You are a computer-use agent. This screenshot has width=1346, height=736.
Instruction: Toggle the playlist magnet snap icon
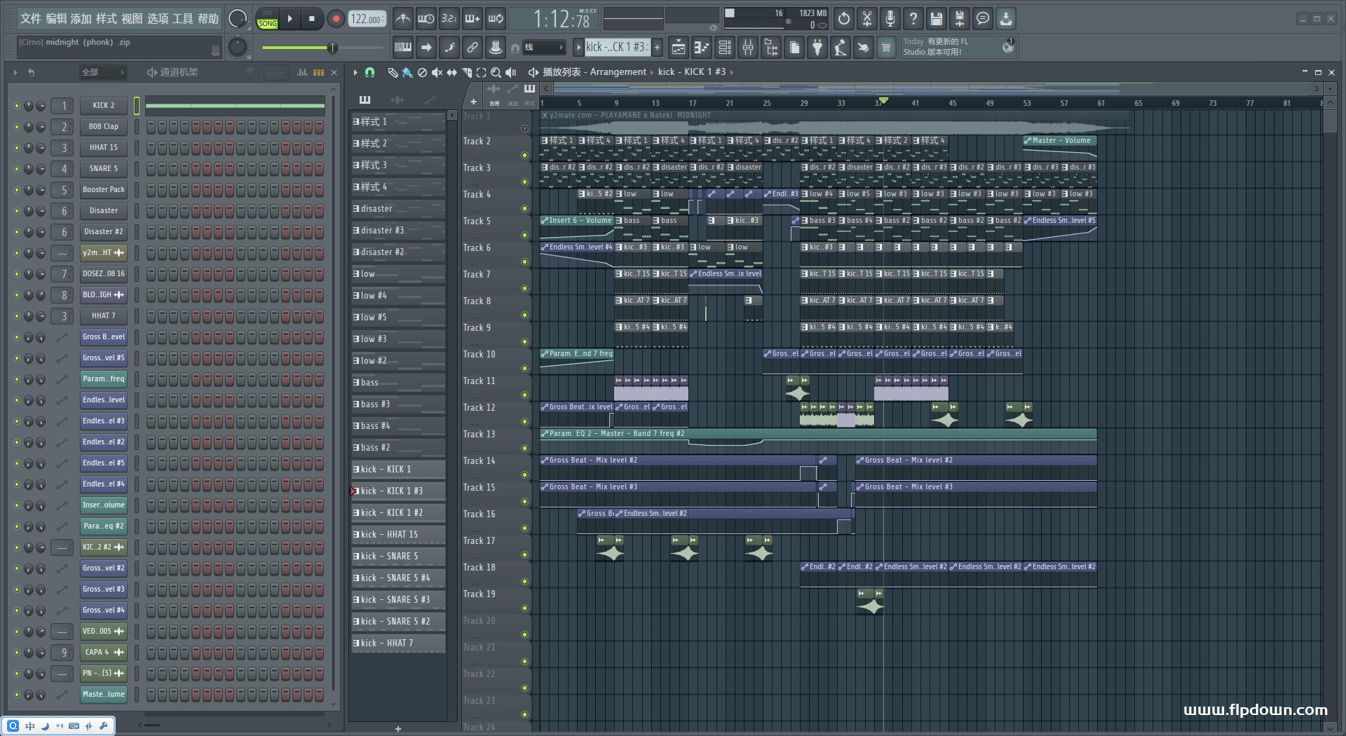[369, 72]
